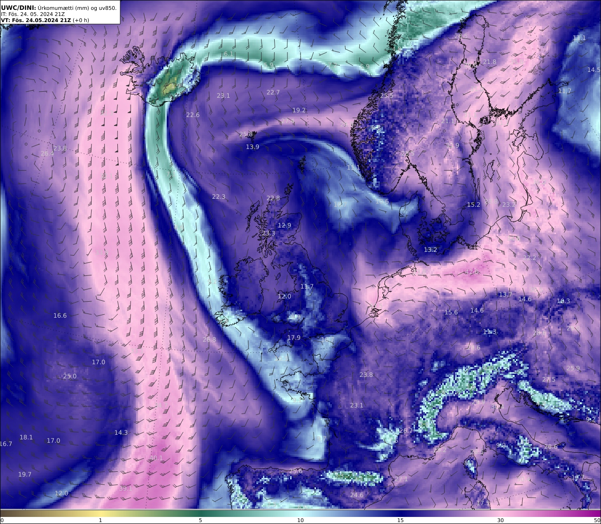Click the 17.9 value over southern England
The image size is (601, 524).
pyautogui.click(x=293, y=338)
